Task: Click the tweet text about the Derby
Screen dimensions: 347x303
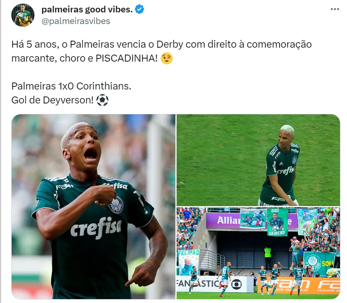Action: pyautogui.click(x=161, y=52)
